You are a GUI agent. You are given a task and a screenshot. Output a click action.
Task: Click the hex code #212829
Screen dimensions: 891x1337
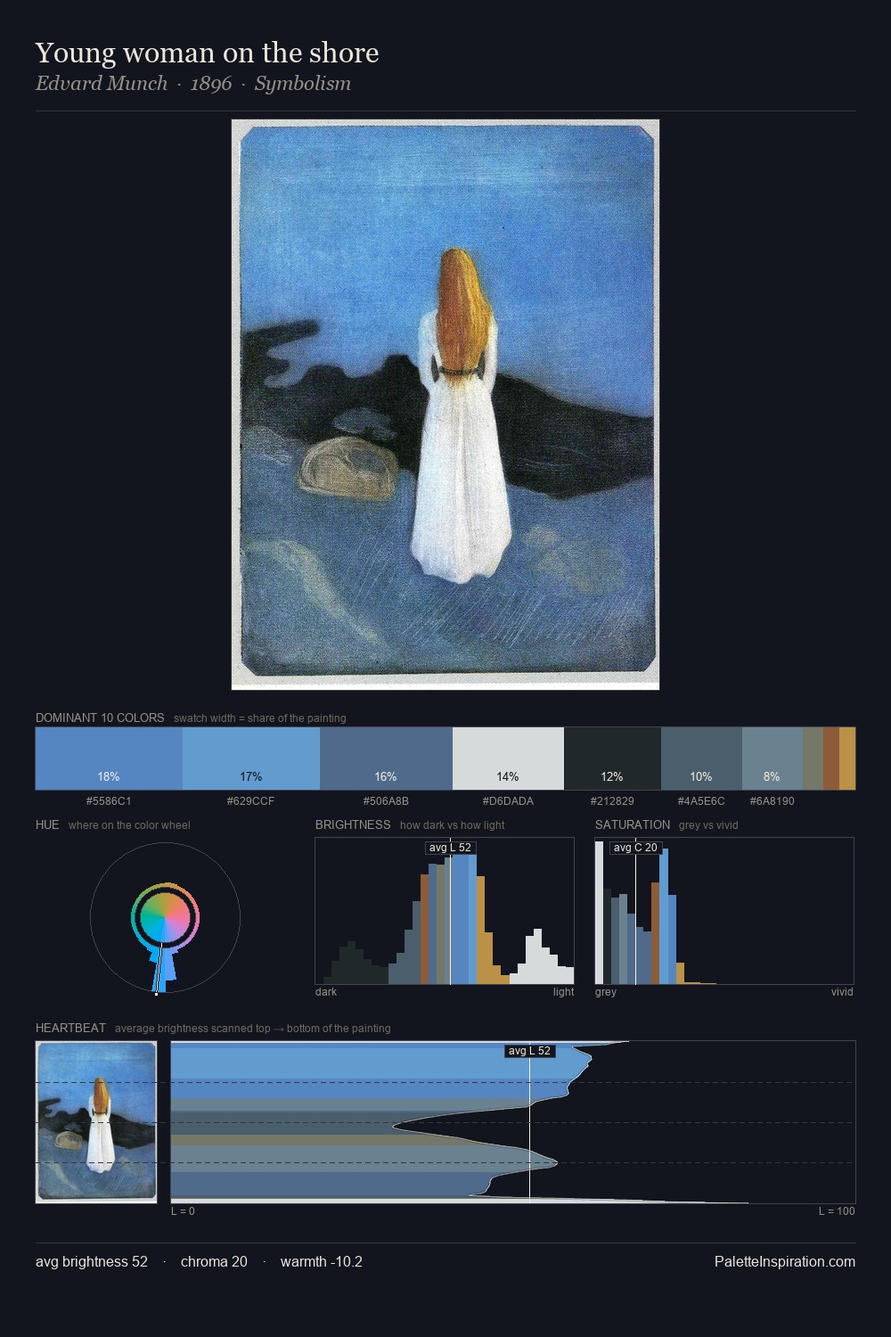tap(612, 801)
